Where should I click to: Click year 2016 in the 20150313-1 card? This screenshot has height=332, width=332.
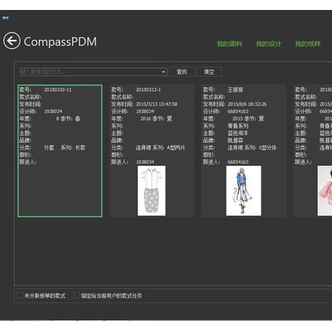pos(145,119)
